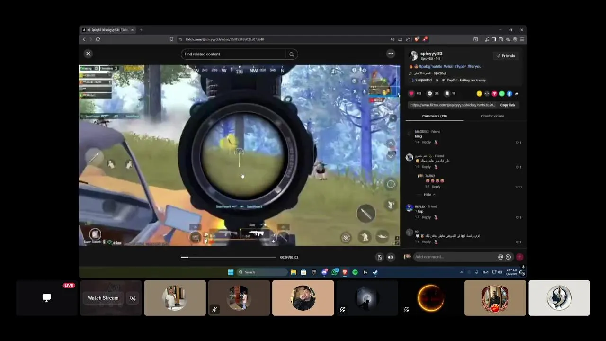Viewport: 606px width, 341px height.
Task: Seek using the video progress bar
Action: tap(228, 257)
